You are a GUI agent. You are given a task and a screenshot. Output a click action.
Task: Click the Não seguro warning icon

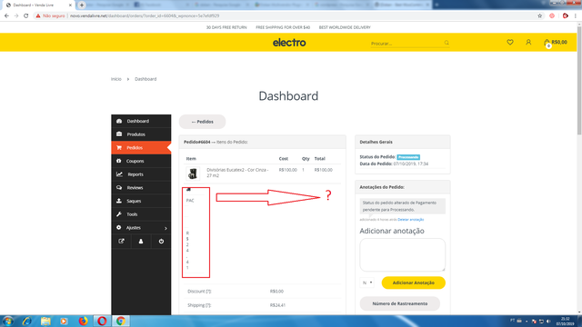(38, 16)
